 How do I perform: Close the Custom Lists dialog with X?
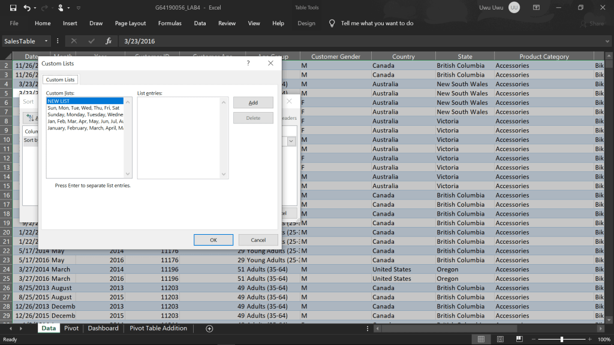click(270, 63)
